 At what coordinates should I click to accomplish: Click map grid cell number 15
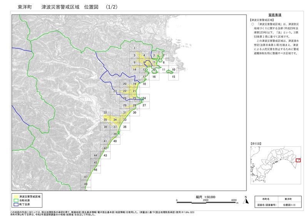coord(174,77)
